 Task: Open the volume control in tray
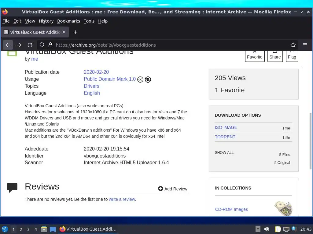pyautogui.click(x=267, y=229)
